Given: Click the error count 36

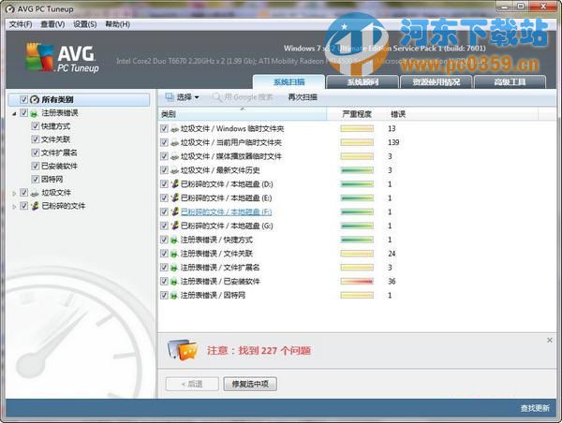Looking at the screenshot, I should [392, 282].
